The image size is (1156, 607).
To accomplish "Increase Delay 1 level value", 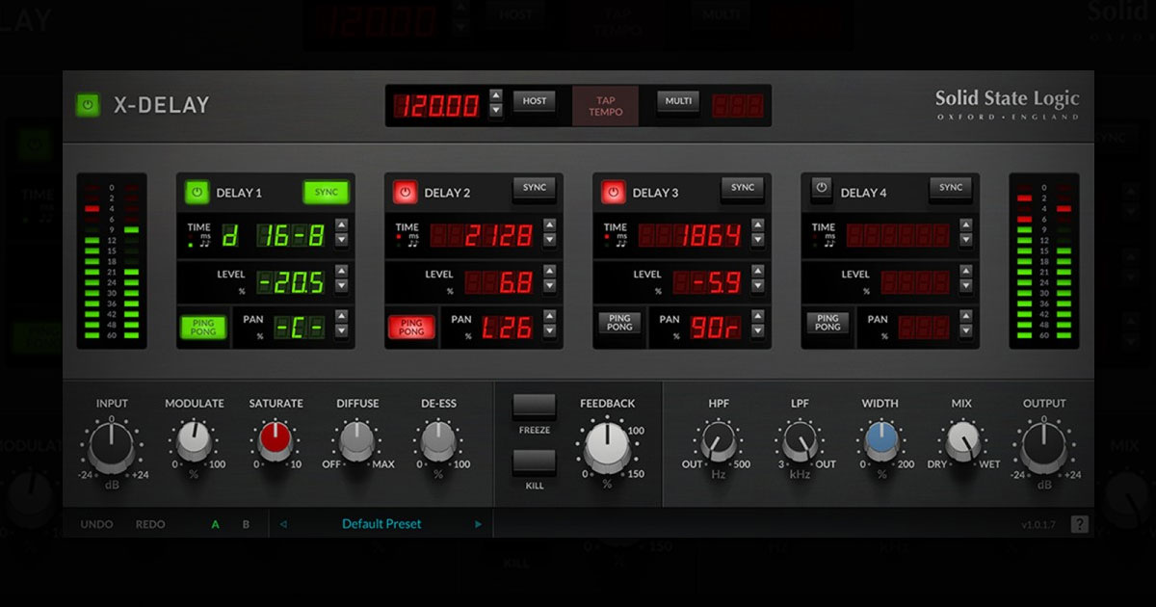I will (341, 273).
